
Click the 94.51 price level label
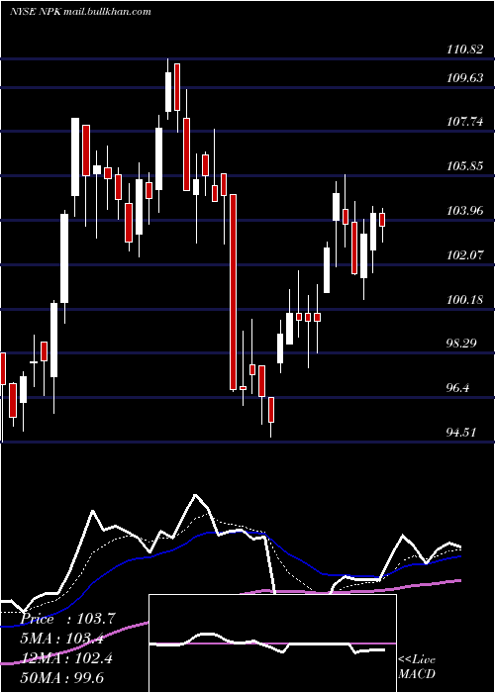click(461, 432)
